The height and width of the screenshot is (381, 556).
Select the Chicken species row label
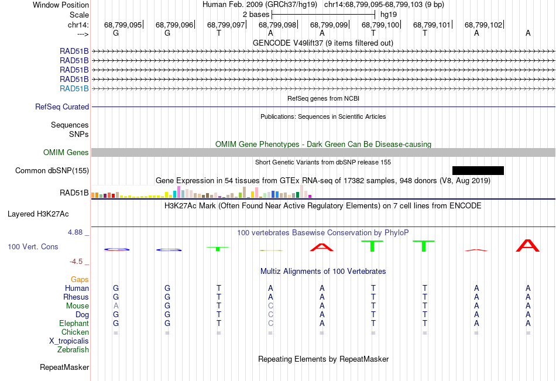[x=75, y=332]
